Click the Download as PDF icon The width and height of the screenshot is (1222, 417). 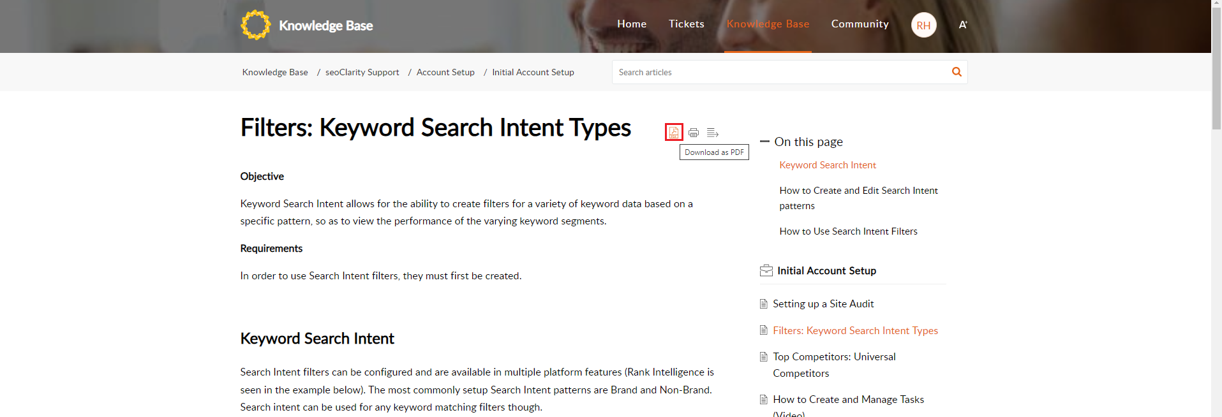point(674,132)
